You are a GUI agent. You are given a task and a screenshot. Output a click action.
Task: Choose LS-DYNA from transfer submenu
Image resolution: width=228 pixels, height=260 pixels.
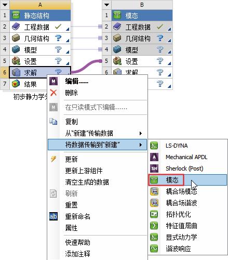(188, 146)
